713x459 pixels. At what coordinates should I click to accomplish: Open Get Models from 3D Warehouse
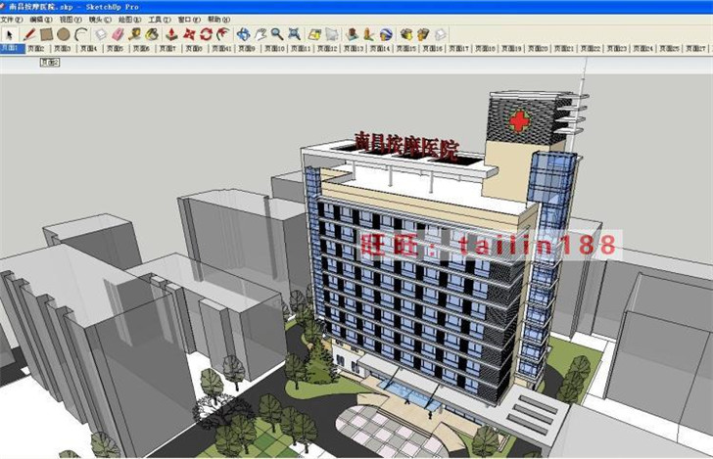pos(406,34)
